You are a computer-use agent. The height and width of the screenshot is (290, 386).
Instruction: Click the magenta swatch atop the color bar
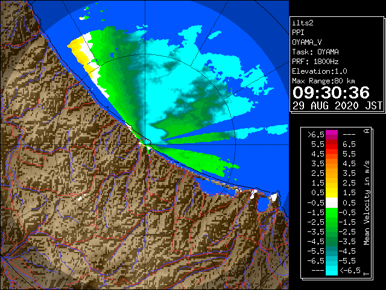332,133
